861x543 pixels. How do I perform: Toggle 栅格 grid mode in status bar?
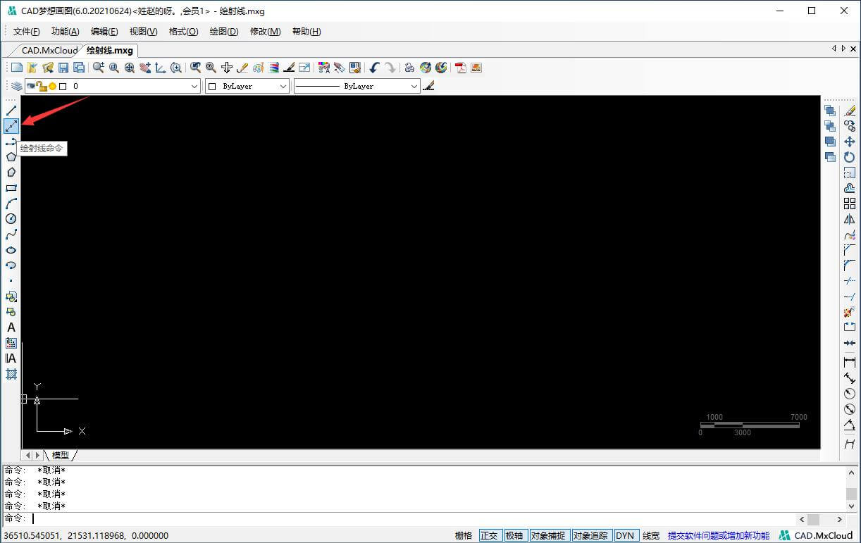click(464, 536)
